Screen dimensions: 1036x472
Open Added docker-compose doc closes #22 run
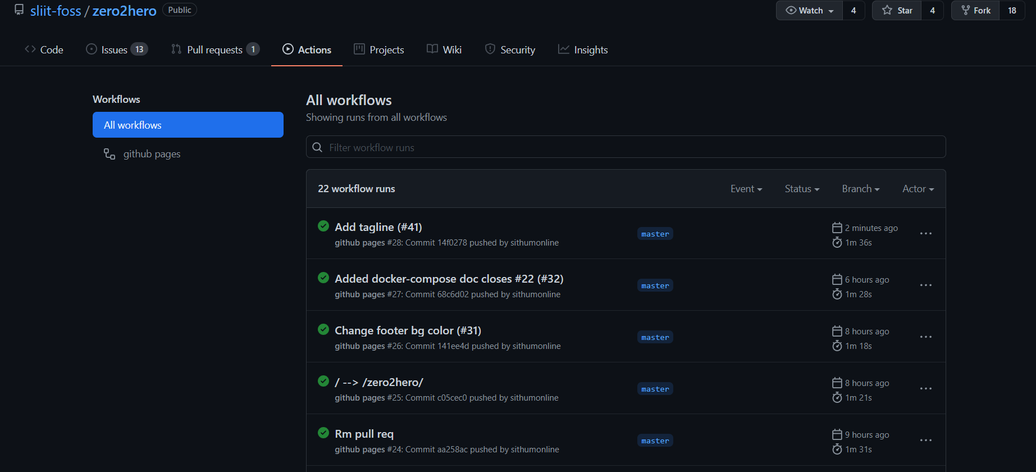[x=449, y=279]
